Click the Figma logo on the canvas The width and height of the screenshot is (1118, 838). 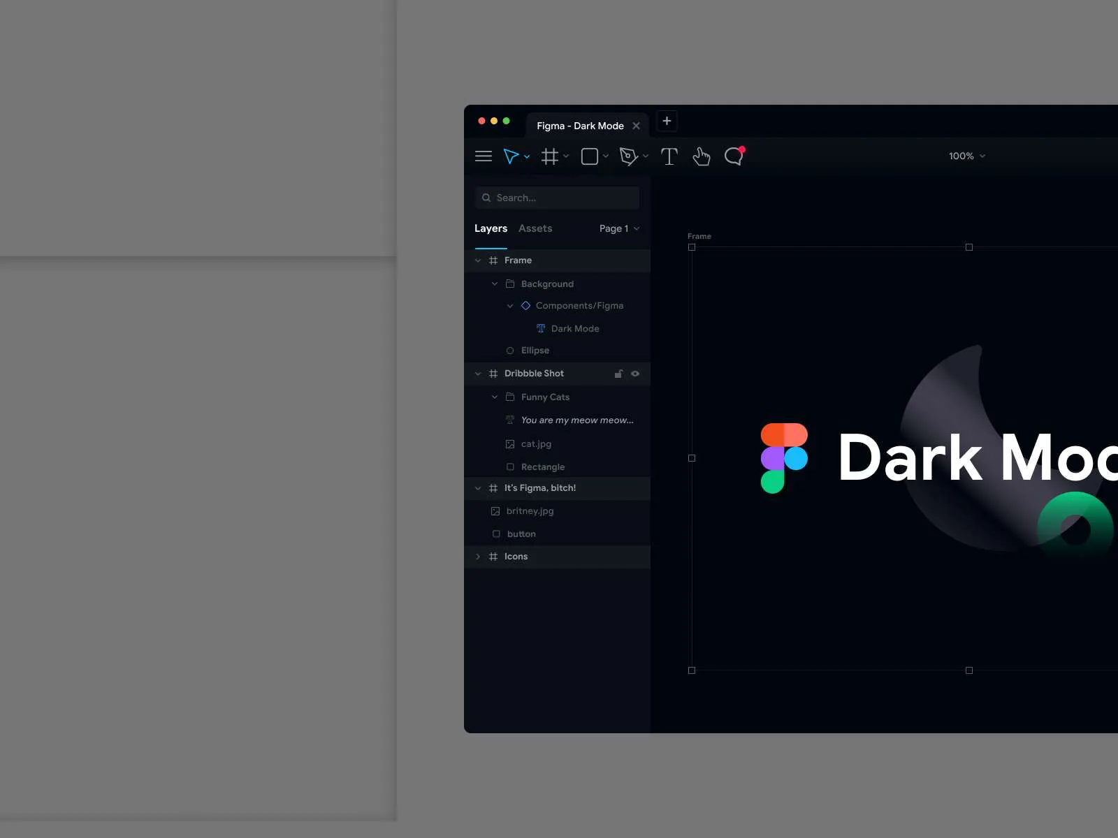click(785, 457)
